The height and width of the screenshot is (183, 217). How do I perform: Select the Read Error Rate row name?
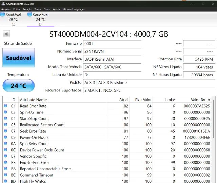click(x=33, y=106)
